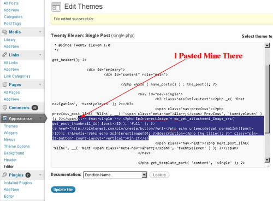Open Widgets under Appearance

[x=11, y=133]
